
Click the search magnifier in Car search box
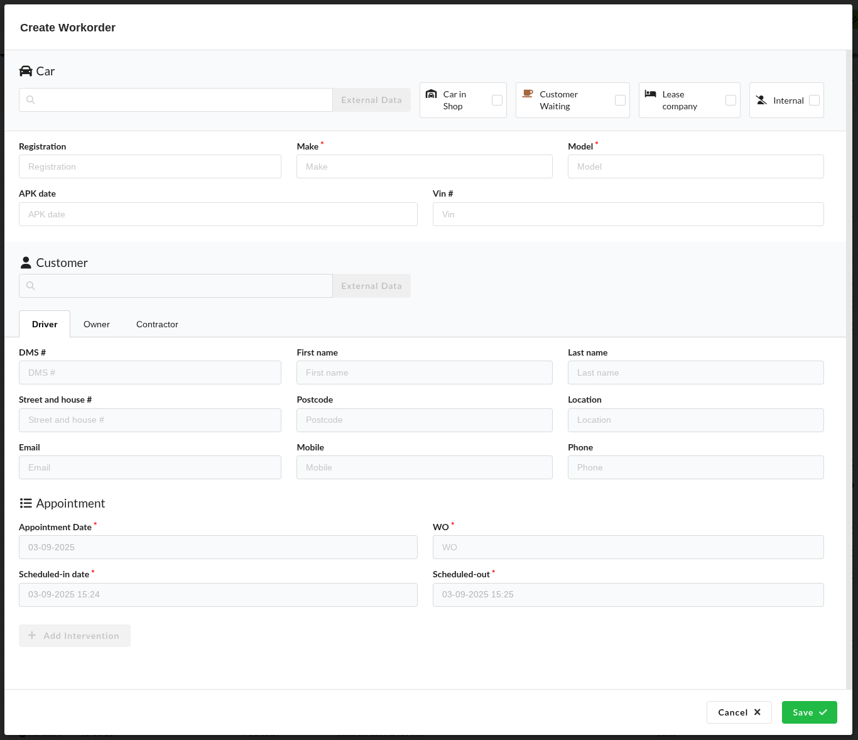(31, 100)
